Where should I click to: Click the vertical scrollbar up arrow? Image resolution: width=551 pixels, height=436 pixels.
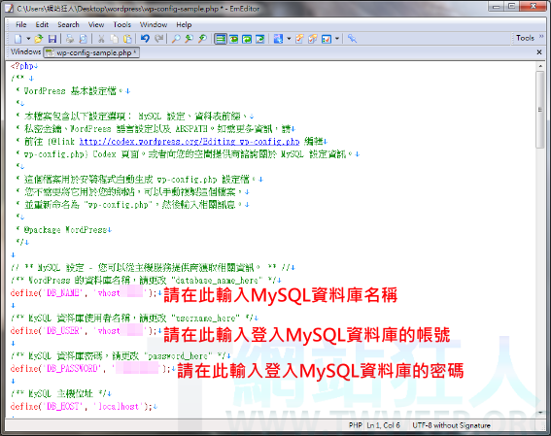(540, 66)
